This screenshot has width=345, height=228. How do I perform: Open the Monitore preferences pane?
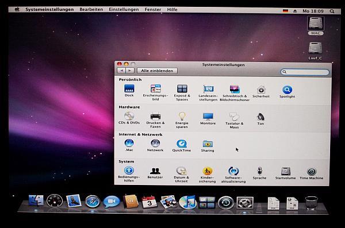pyautogui.click(x=208, y=119)
